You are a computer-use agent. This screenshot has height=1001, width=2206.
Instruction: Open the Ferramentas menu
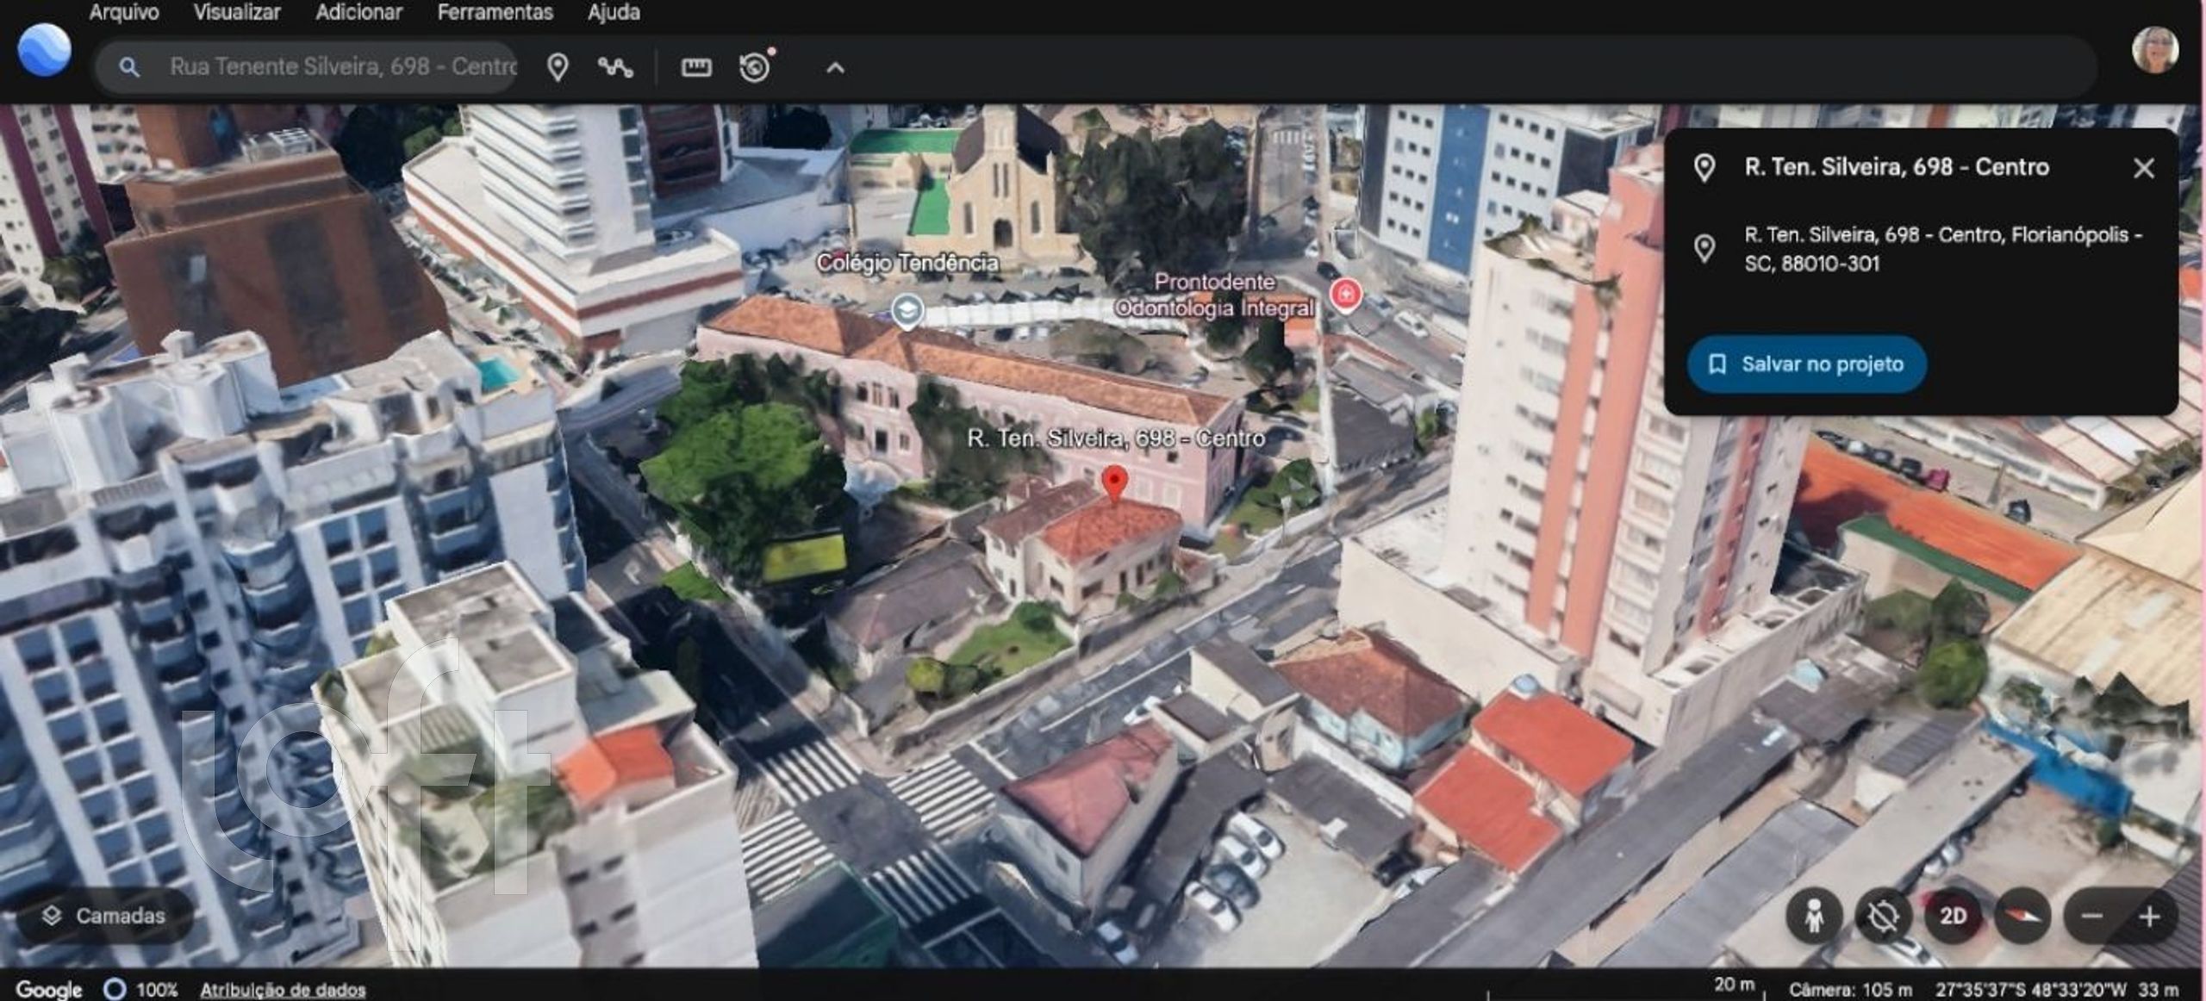pyautogui.click(x=495, y=12)
